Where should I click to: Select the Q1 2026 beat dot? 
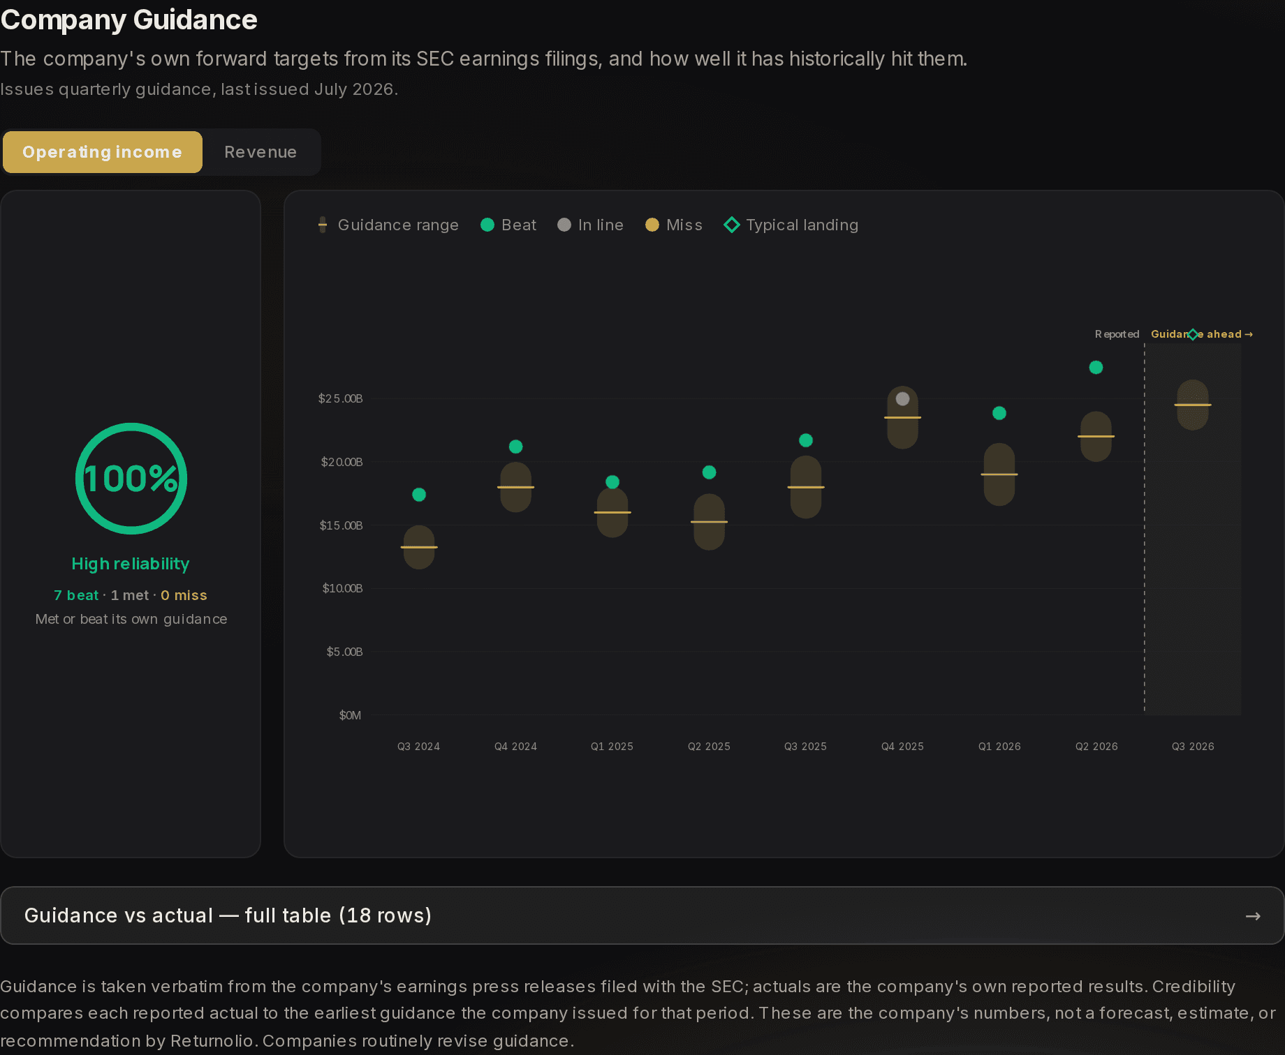(x=999, y=413)
